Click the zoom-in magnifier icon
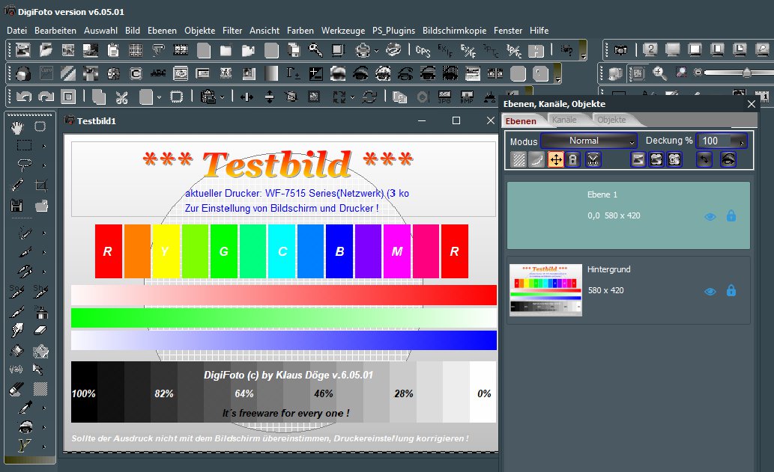Image resolution: width=774 pixels, height=472 pixels. coord(659,73)
